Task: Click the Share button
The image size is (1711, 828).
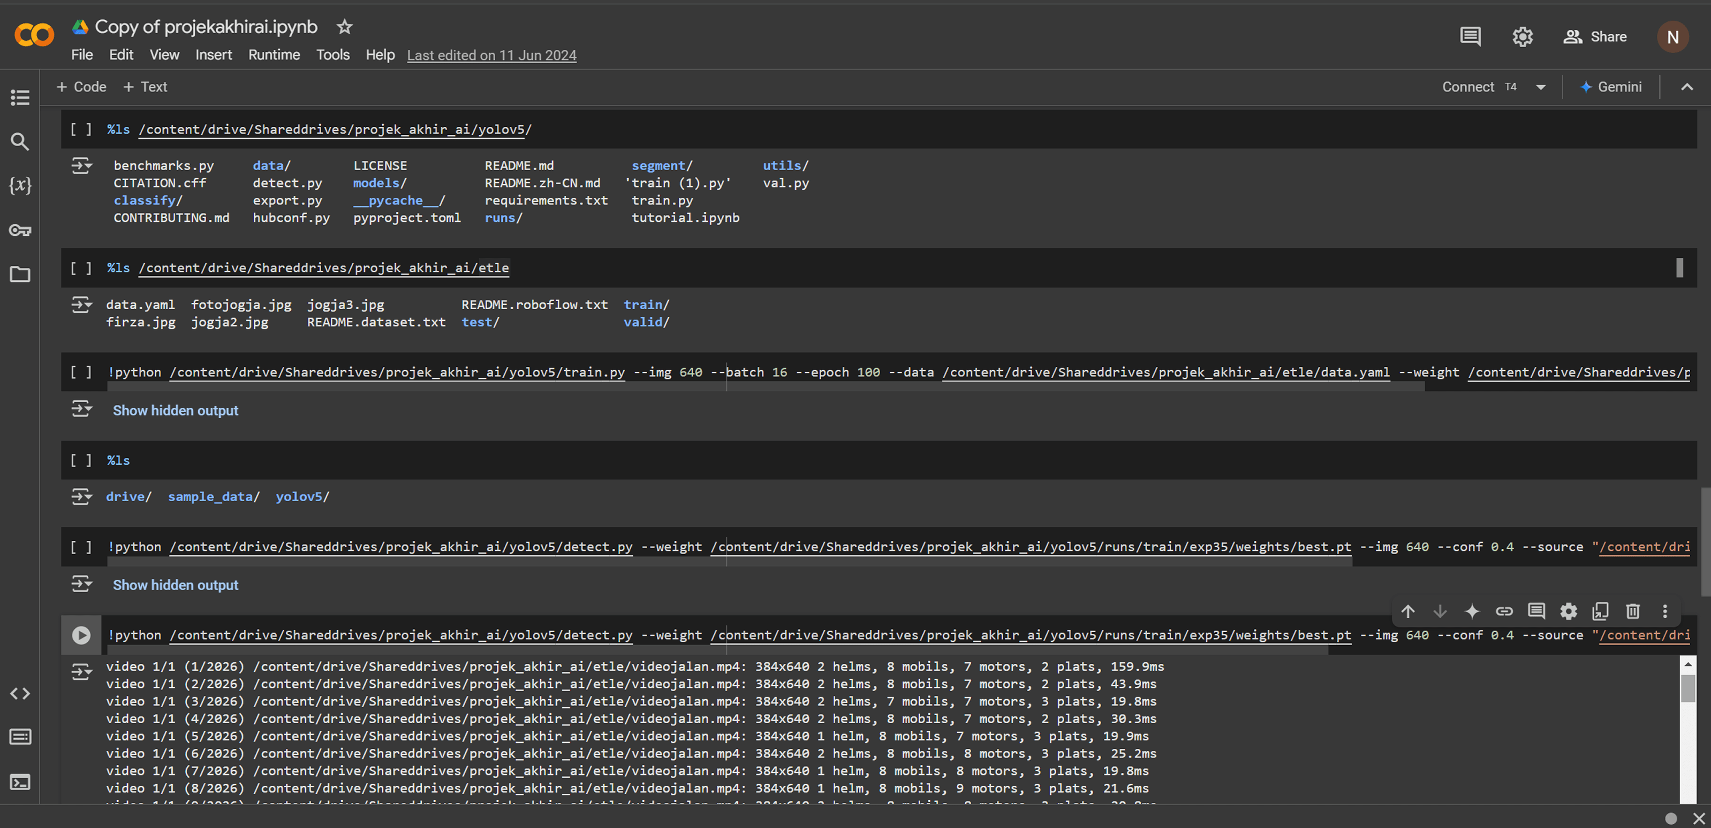Action: click(x=1595, y=36)
